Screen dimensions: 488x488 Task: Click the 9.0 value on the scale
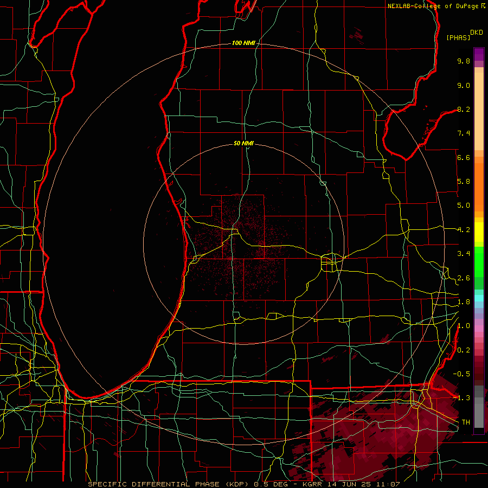pyautogui.click(x=464, y=85)
